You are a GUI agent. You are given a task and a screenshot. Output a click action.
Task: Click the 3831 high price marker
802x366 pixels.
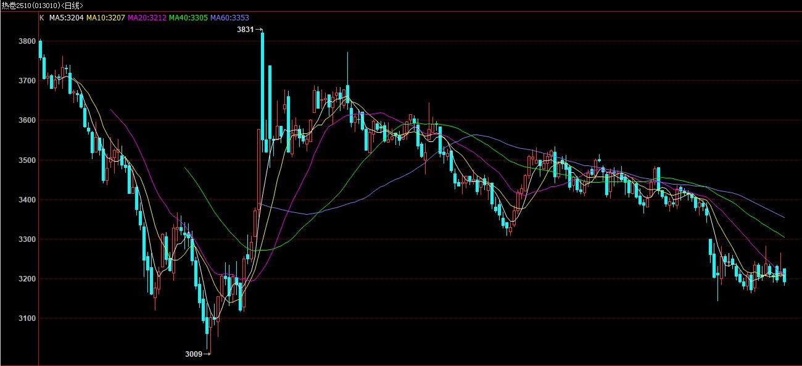click(249, 30)
